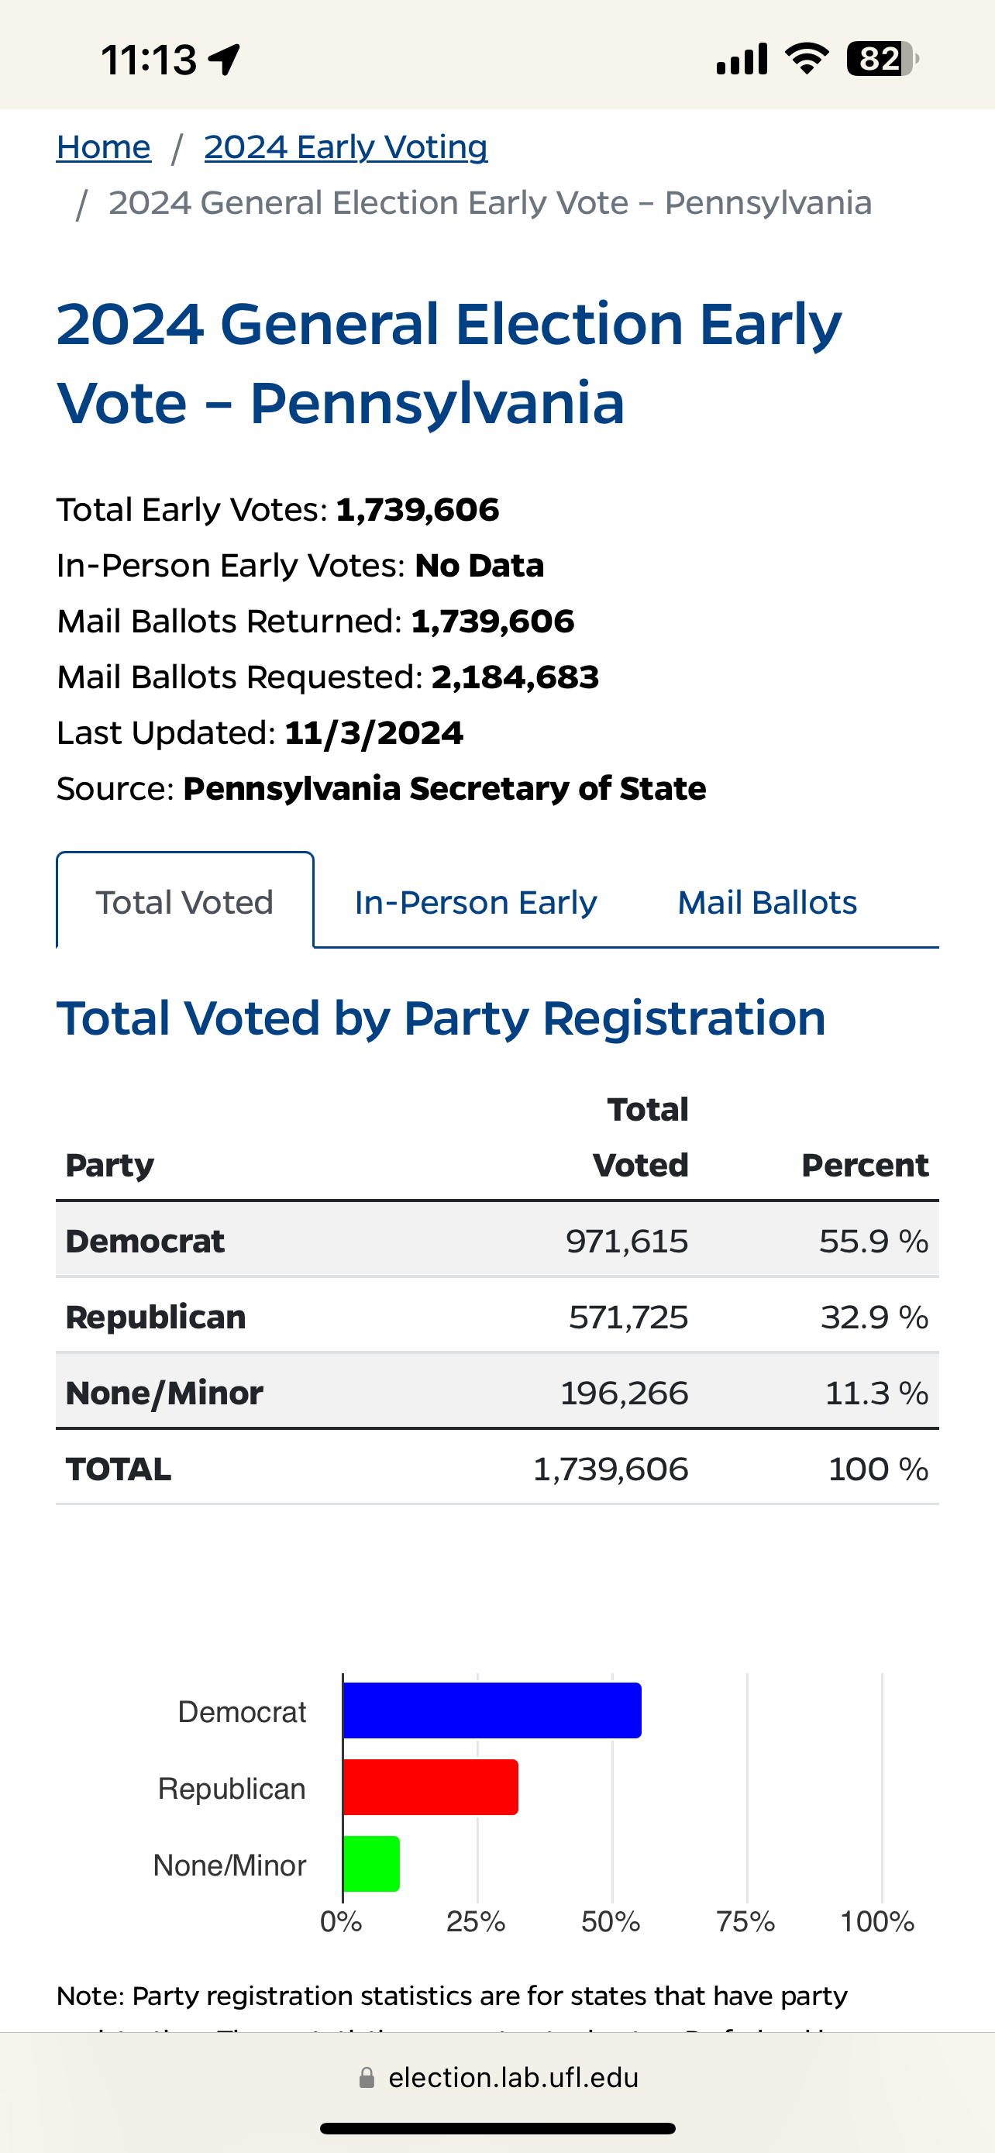Select the Total Voted tab
Screen dimensions: 995x2153
click(x=184, y=902)
